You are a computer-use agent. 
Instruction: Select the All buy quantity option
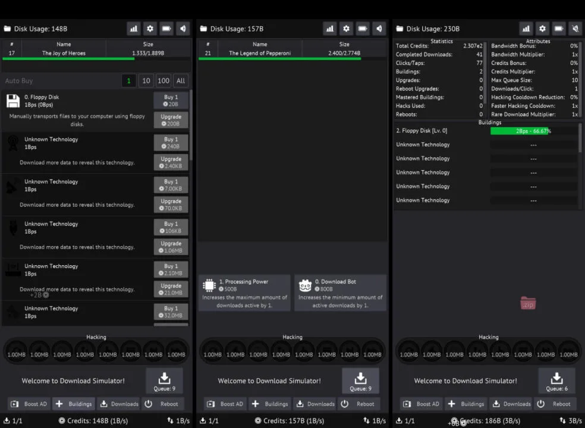click(180, 80)
